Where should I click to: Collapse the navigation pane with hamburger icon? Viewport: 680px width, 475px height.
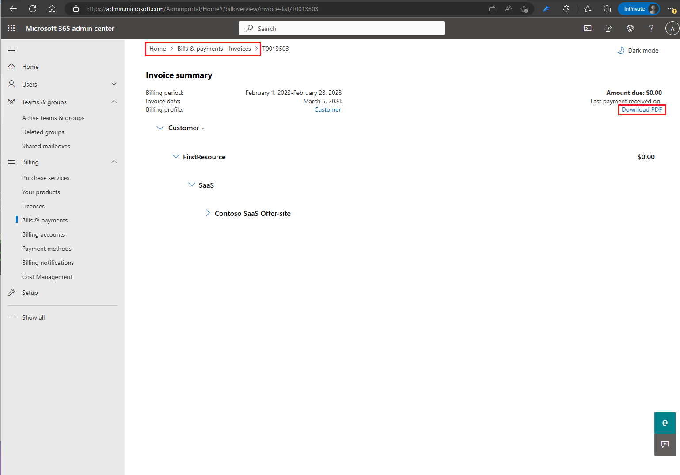[11, 49]
